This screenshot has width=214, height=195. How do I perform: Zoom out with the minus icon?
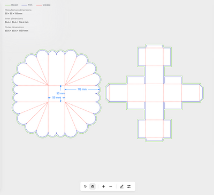[111, 186]
